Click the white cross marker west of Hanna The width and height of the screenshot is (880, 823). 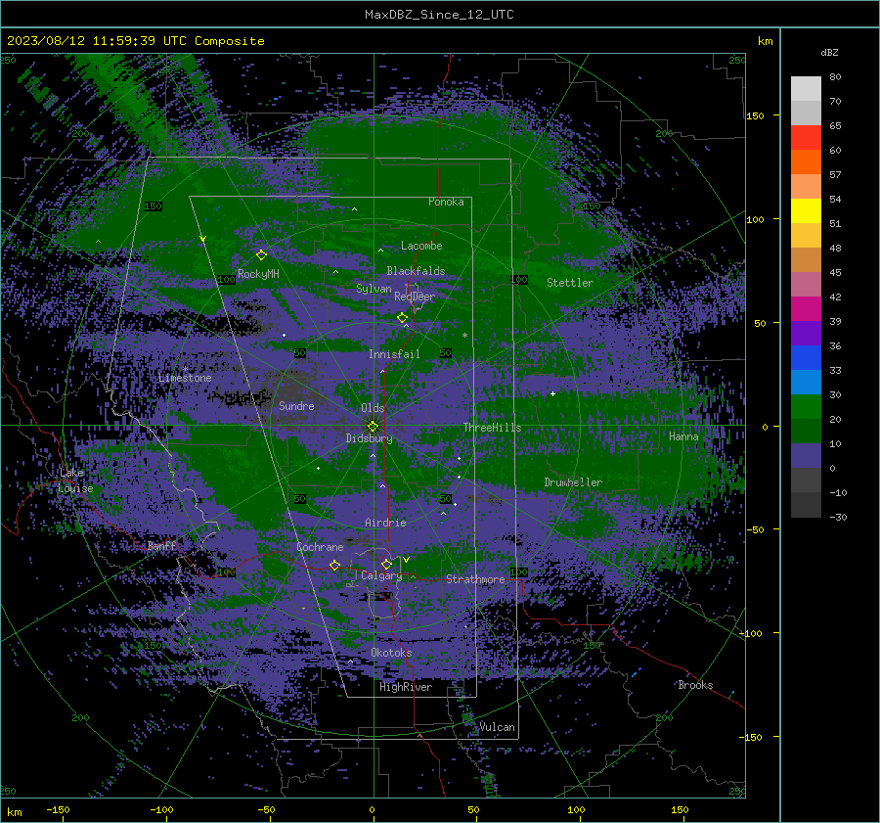[x=552, y=393]
